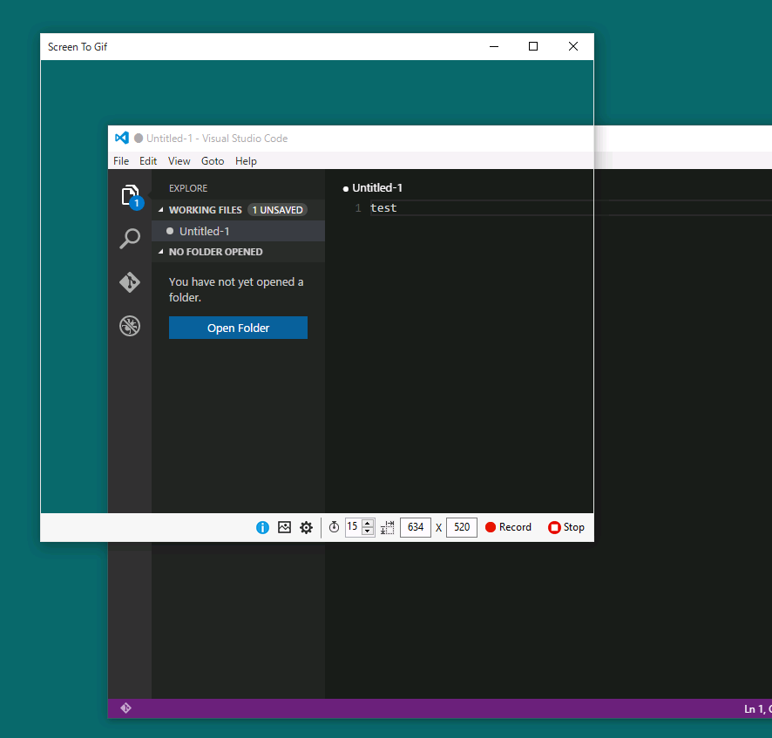Screen dimensions: 772x738
Task: Click the Stop button
Action: [566, 527]
